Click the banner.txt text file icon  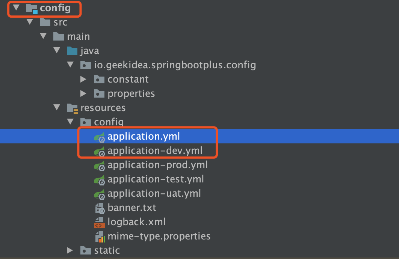coord(99,208)
